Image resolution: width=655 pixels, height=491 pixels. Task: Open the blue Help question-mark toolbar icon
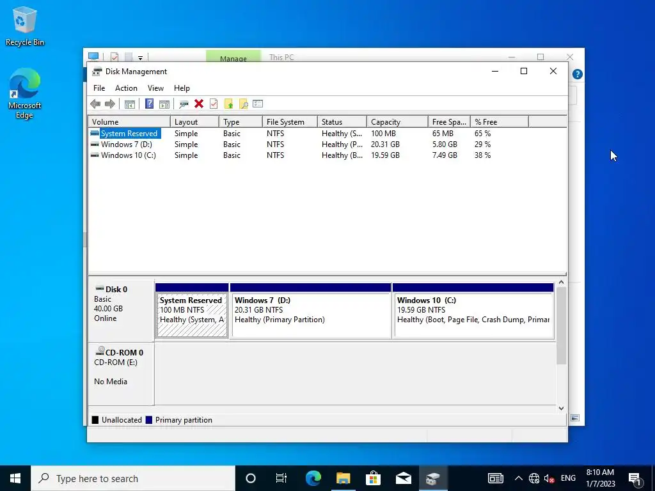tap(149, 104)
